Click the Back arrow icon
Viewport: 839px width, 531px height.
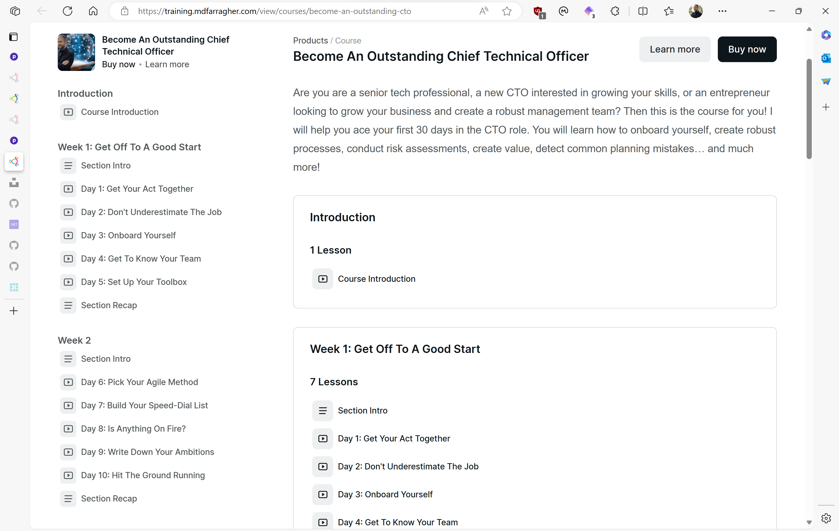click(x=42, y=11)
